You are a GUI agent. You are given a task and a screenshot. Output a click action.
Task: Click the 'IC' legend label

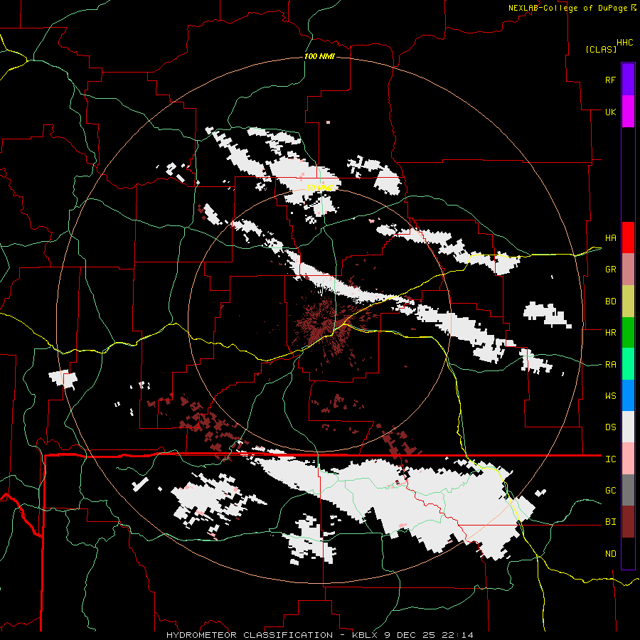(610, 459)
